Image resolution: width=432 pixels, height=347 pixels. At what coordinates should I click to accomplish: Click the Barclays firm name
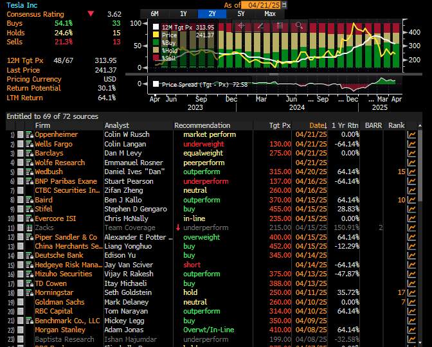click(49, 154)
